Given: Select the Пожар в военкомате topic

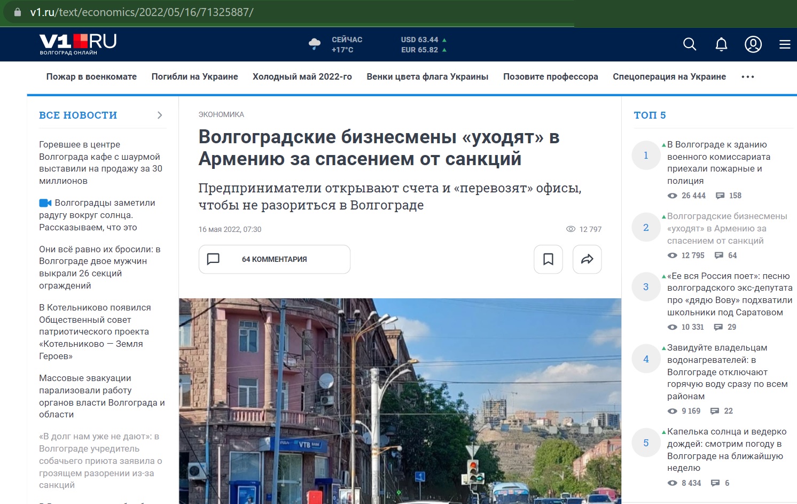Looking at the screenshot, I should [91, 77].
